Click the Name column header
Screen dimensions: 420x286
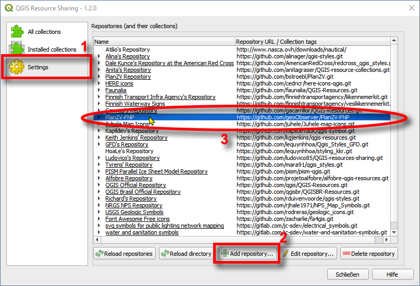[164, 42]
